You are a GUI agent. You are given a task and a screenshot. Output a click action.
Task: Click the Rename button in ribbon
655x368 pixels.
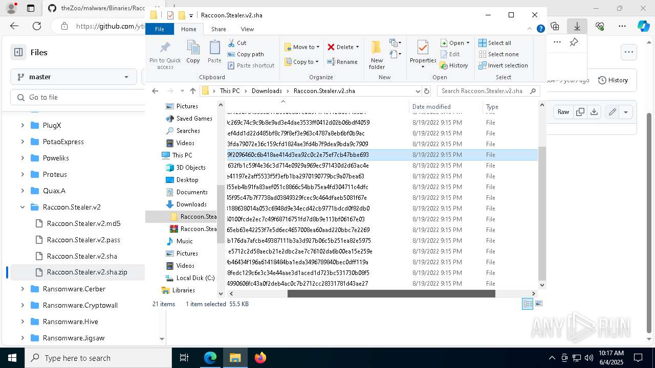[342, 62]
